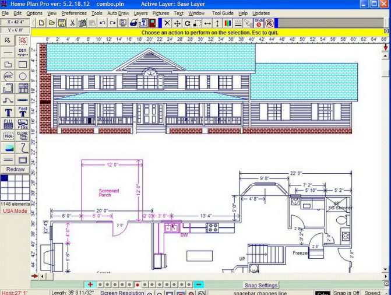Open the Updates menu
Screen dimensions: 391x295
point(261,13)
